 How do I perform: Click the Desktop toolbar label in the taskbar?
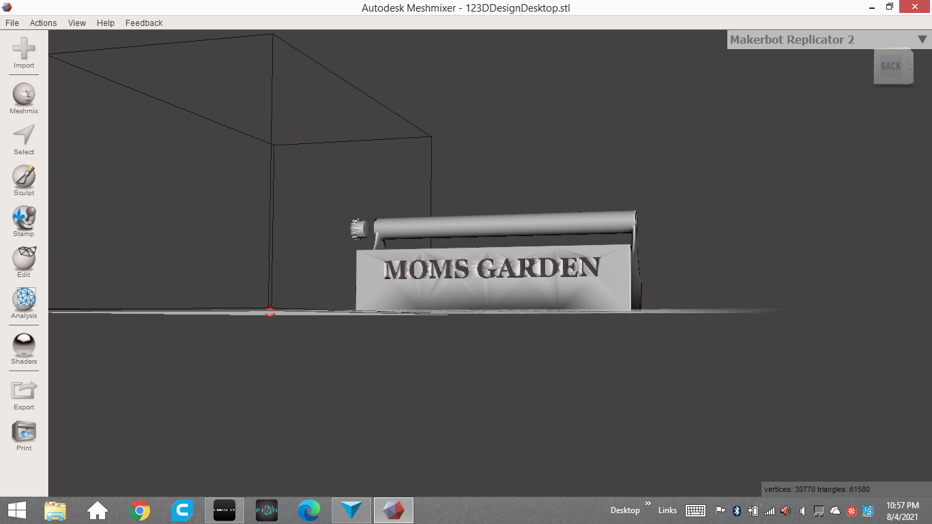(x=625, y=510)
